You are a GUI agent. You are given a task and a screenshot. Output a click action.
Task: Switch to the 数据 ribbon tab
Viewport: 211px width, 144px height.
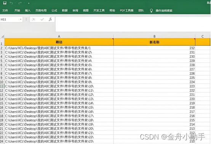(65, 11)
